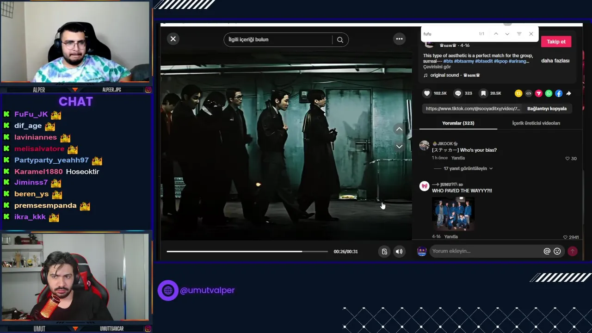The height and width of the screenshot is (333, 592).
Task: Click the 'fufu' find text field
Action: pos(449,34)
